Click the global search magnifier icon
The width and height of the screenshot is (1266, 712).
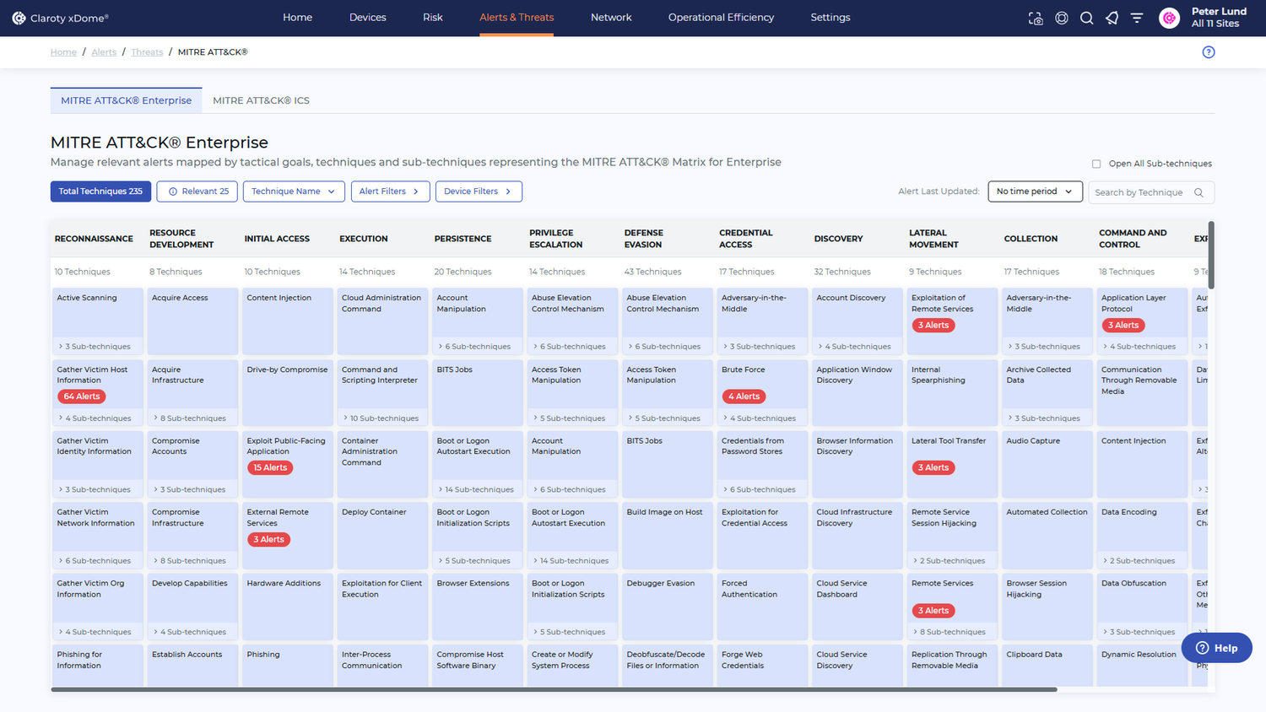pyautogui.click(x=1087, y=18)
